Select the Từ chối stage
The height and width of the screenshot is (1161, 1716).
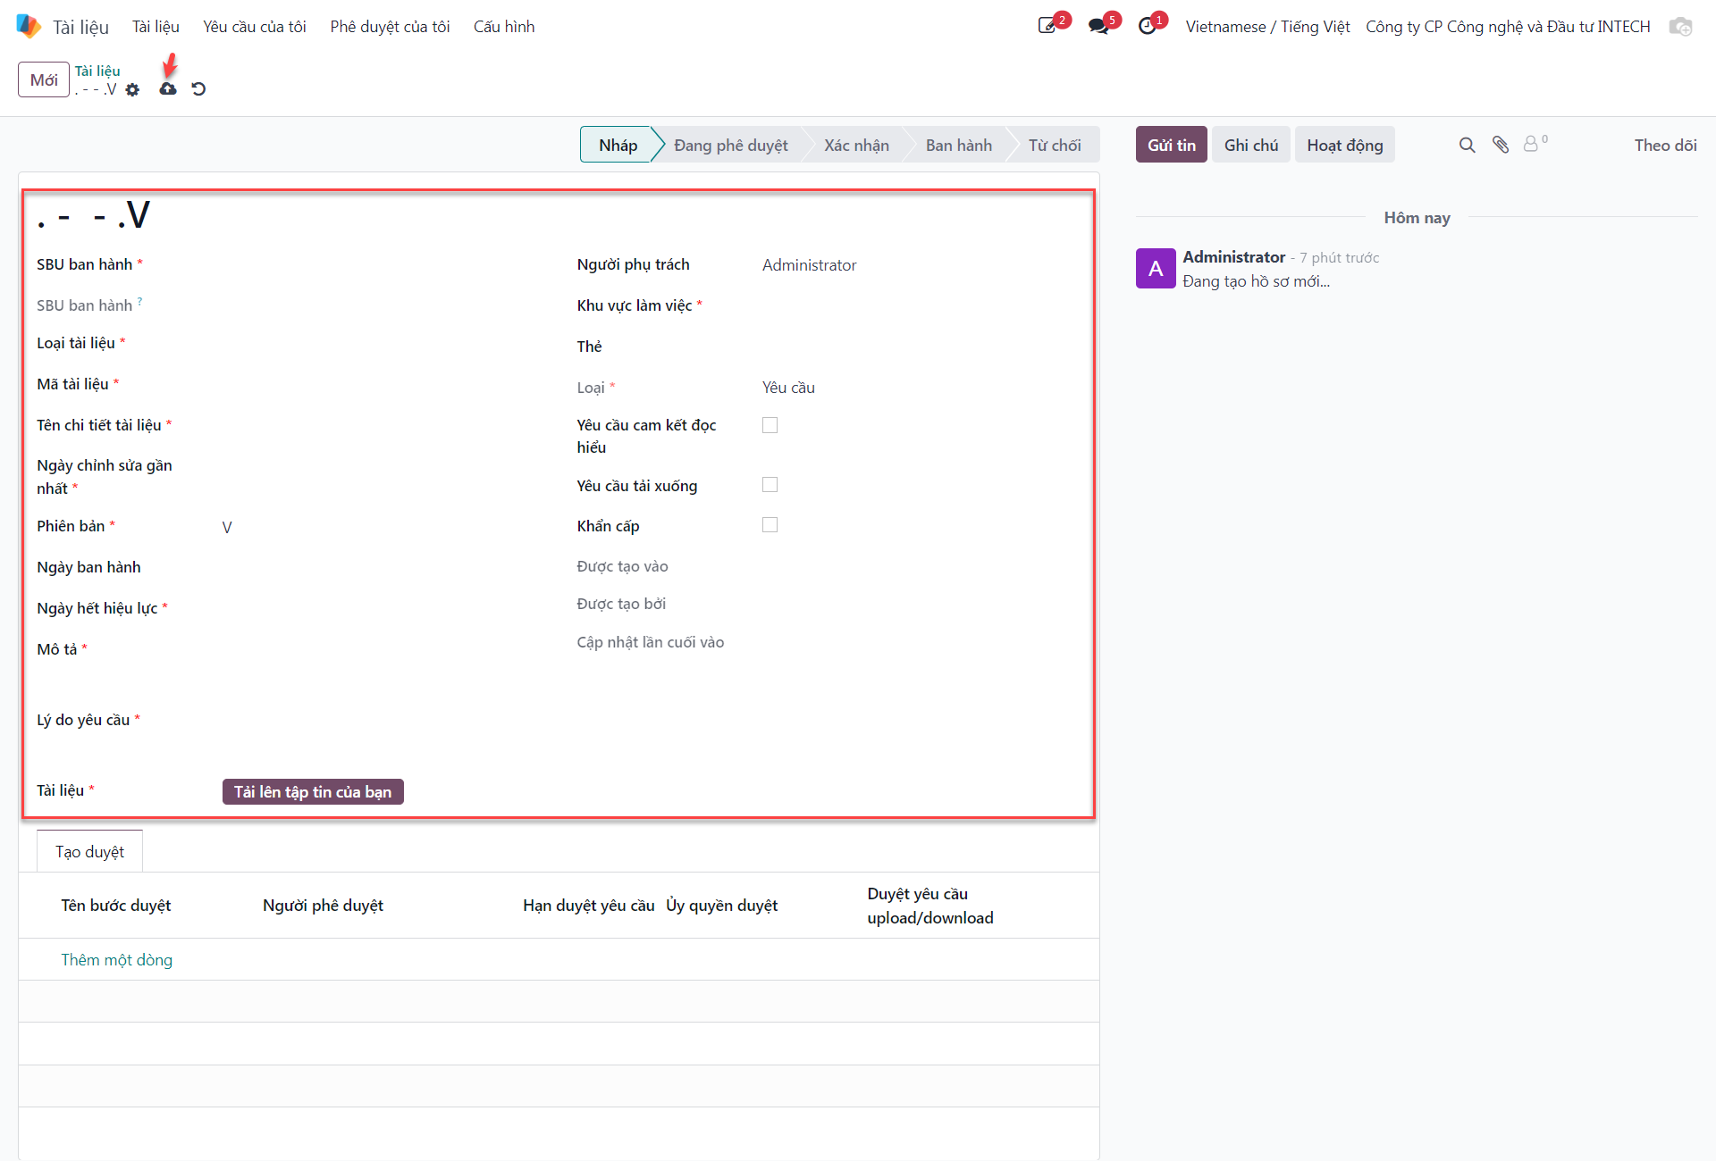click(1055, 145)
